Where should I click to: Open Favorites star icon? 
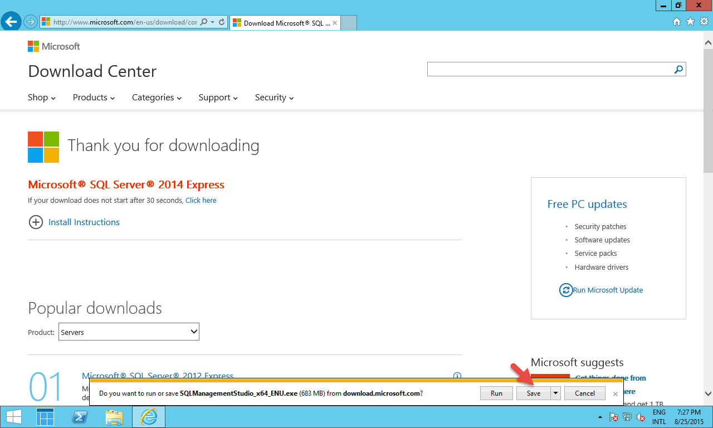pyautogui.click(x=691, y=22)
